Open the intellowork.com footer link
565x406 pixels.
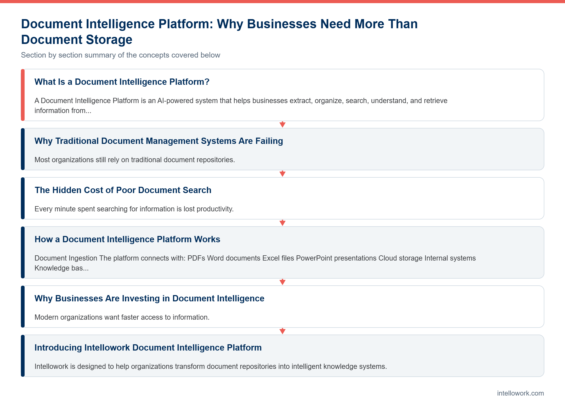(520, 393)
